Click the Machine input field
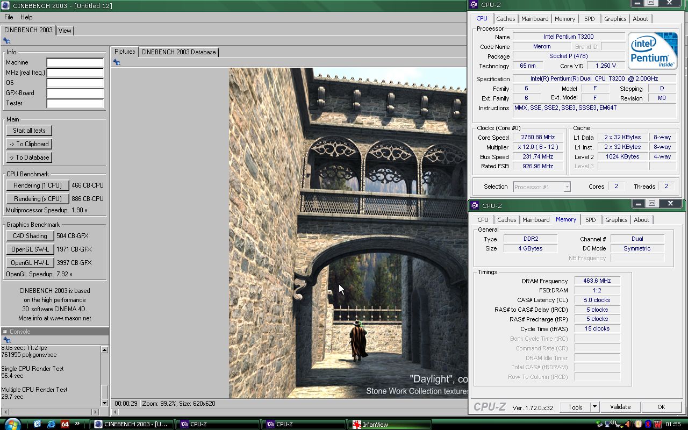 tap(75, 63)
